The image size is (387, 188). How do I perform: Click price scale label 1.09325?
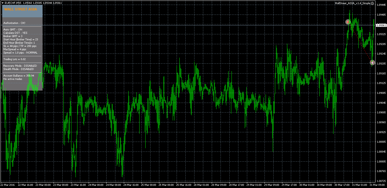(381, 34)
